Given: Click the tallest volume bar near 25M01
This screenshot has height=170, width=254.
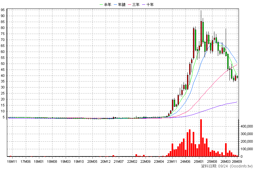Looking at the screenshot, I should (201, 138).
